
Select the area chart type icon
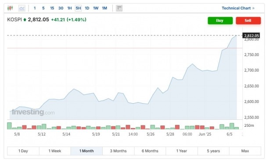pos(22,8)
